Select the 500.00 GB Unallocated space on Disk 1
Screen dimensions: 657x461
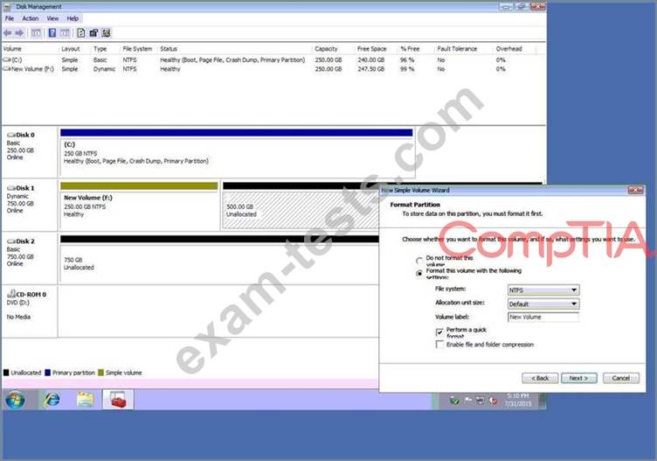(301, 206)
